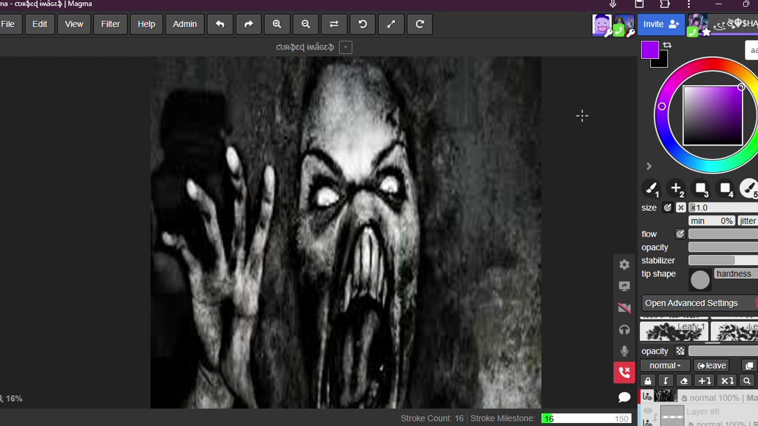The width and height of the screenshot is (758, 426).
Task: Click the Invite button
Action: [661, 24]
